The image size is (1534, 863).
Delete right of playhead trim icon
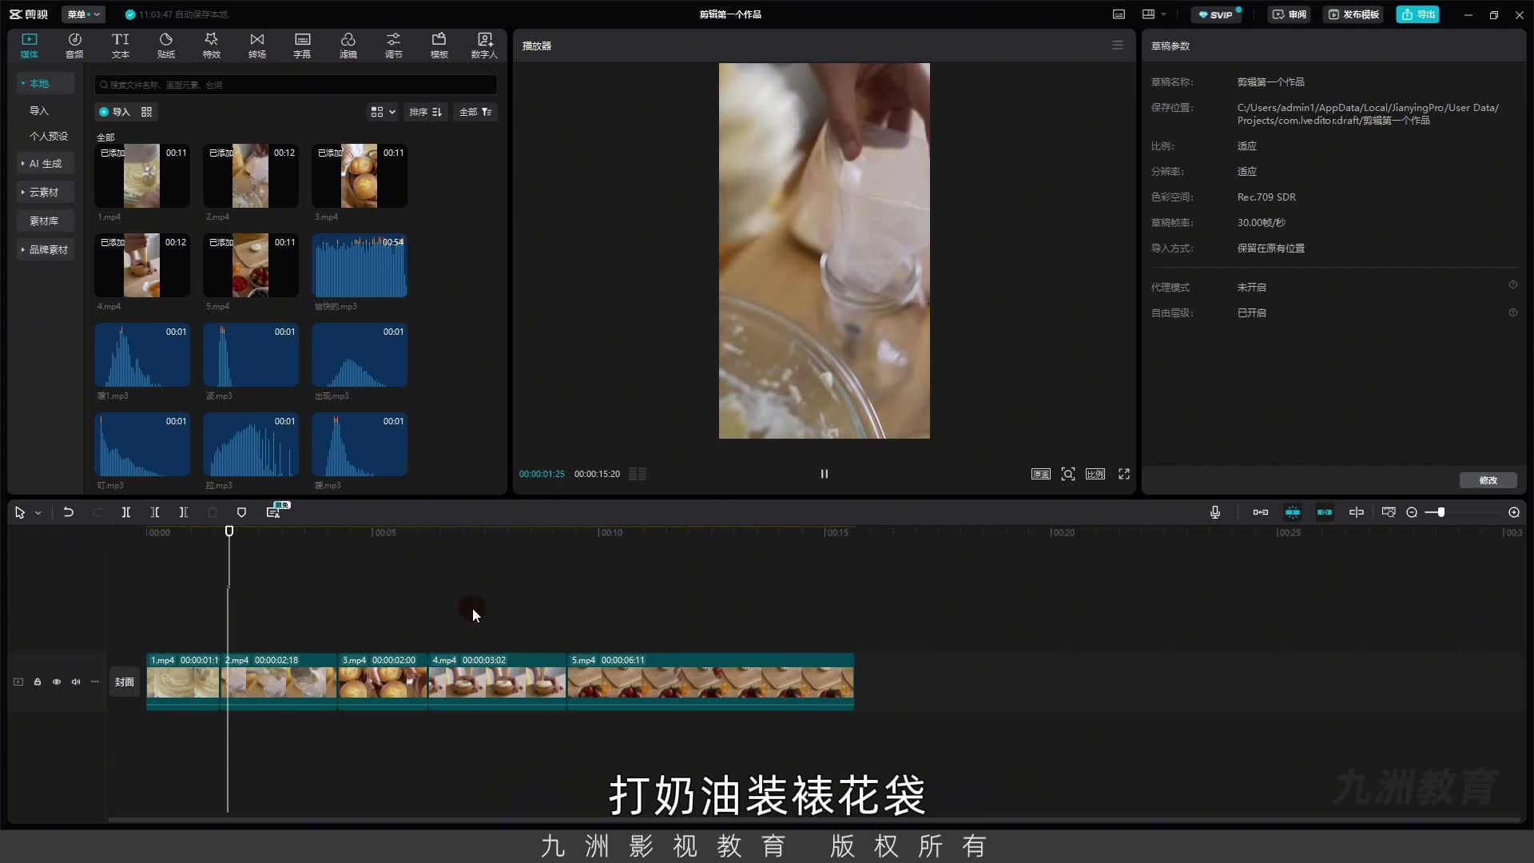point(184,512)
